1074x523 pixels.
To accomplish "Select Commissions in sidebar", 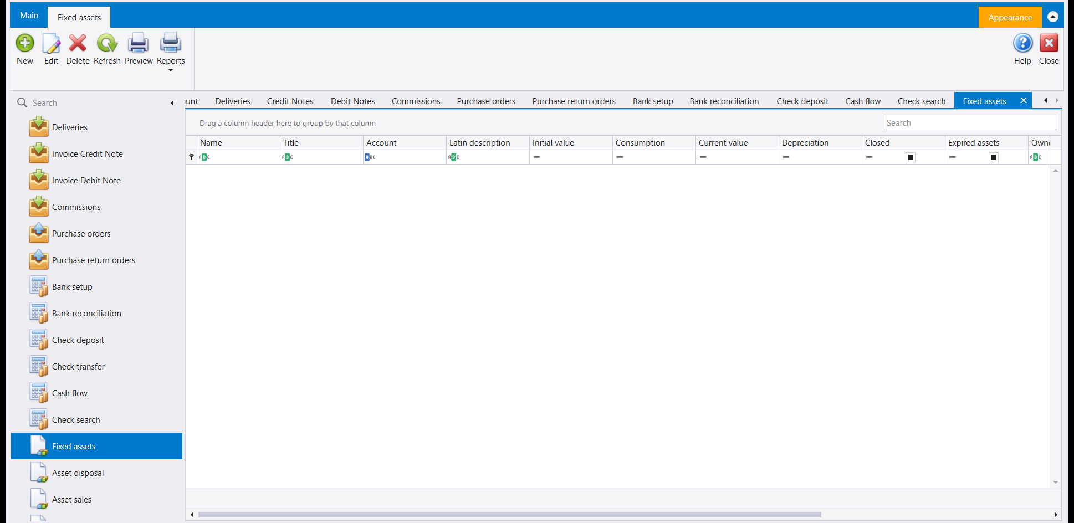I will coord(96,207).
